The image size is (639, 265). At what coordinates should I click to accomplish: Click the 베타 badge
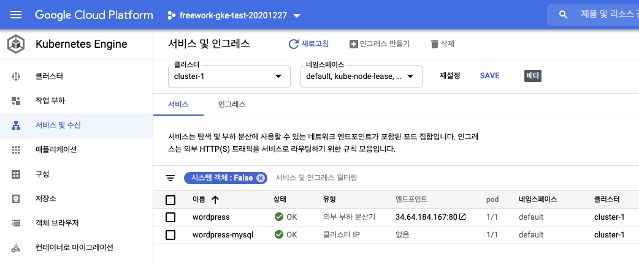(x=533, y=76)
